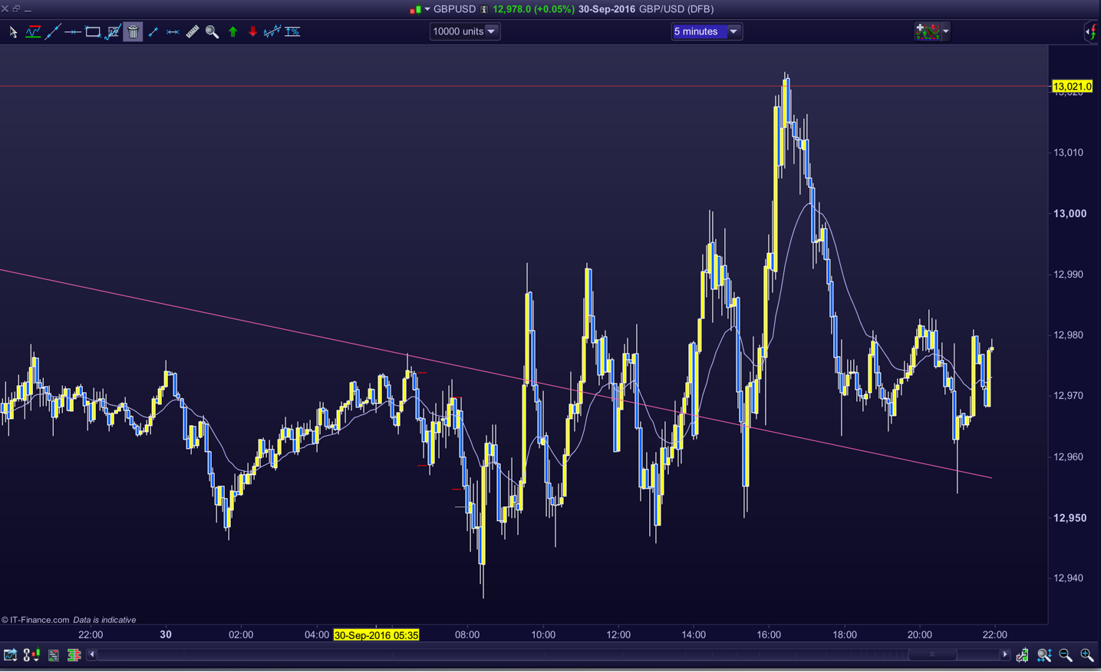The image size is (1101, 672).
Task: Select the trend line drawing tool
Action: [x=53, y=31]
